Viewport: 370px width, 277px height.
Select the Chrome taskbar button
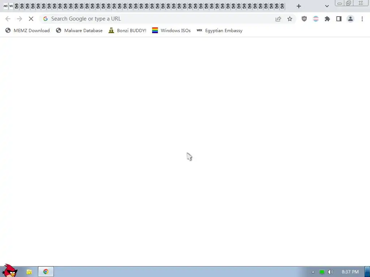point(46,272)
